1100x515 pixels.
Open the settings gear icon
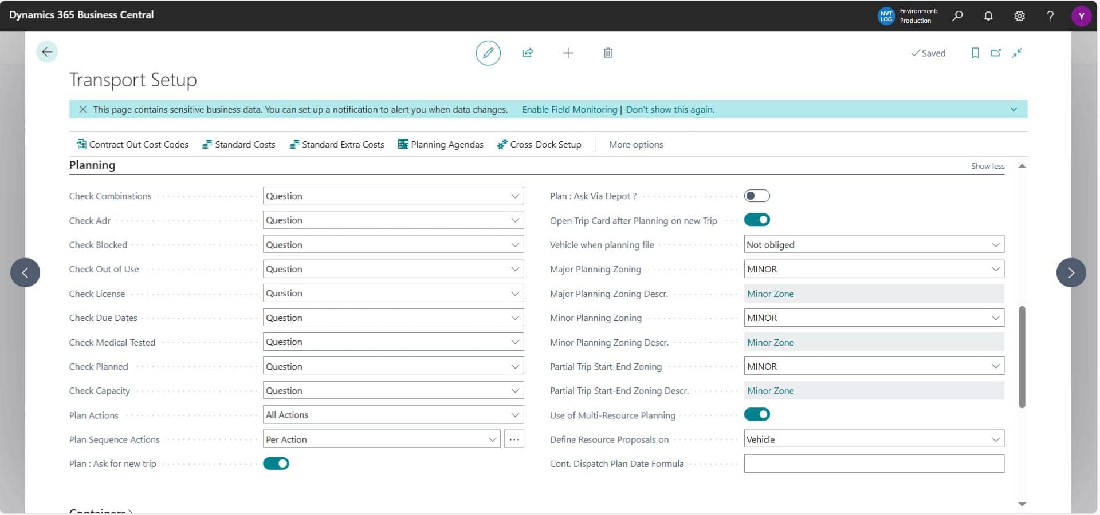pyautogui.click(x=1019, y=15)
